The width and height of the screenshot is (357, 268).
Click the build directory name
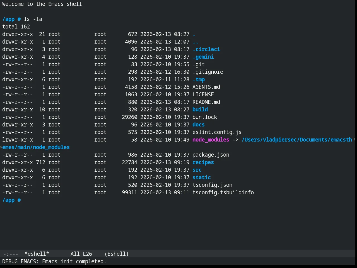[200, 109]
